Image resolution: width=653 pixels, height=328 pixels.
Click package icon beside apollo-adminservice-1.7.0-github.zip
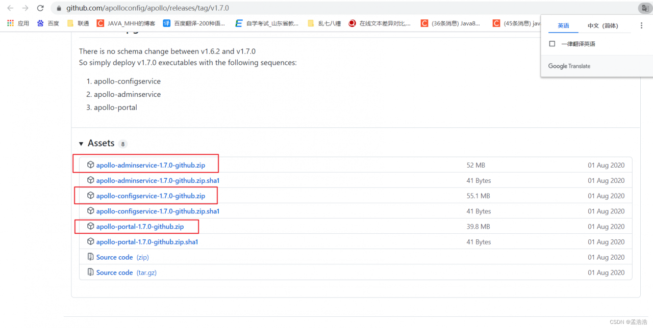[91, 165]
